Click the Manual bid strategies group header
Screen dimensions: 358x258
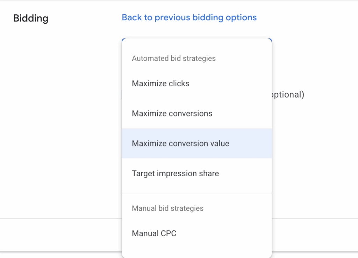[167, 208]
